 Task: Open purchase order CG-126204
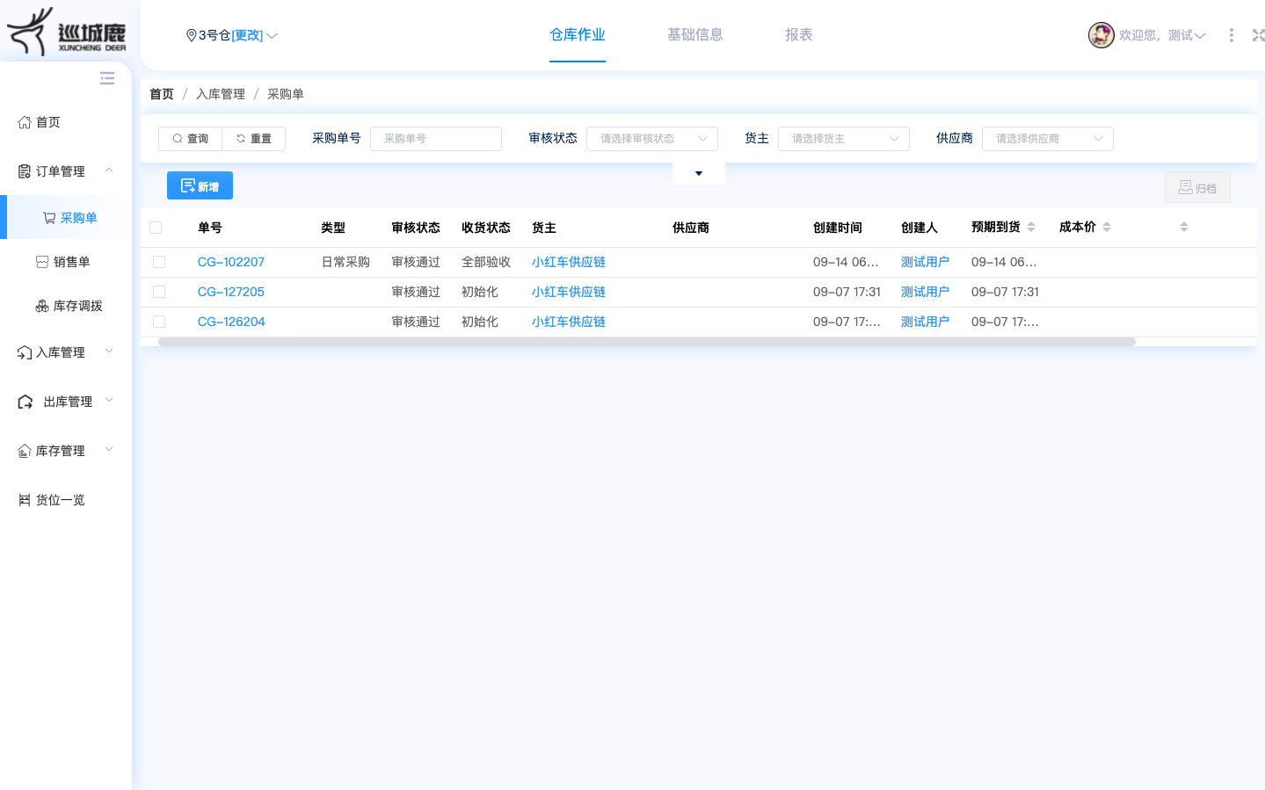tap(231, 322)
